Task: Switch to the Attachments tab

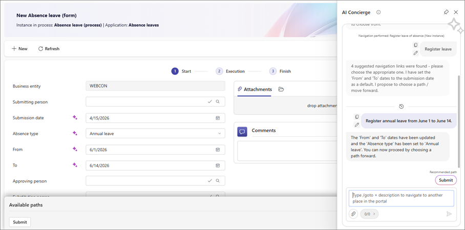Action: pos(255,89)
